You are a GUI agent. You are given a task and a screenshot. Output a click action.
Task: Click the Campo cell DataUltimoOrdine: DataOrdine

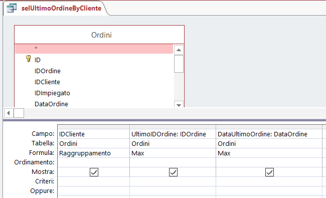[269, 134]
